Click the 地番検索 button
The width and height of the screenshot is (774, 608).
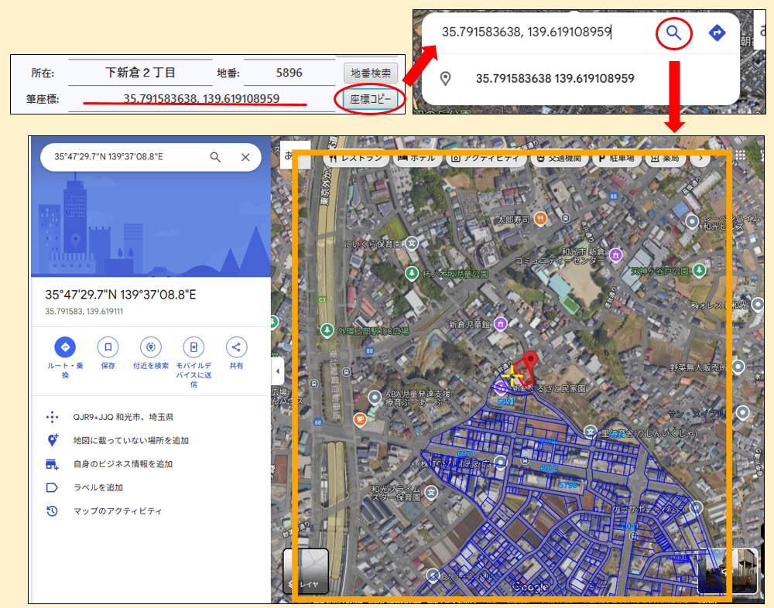tap(371, 73)
